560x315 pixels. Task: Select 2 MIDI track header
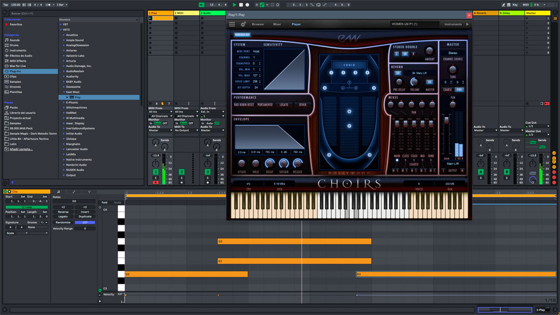pos(186,13)
